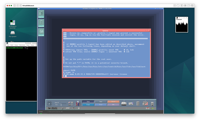Expand the subpanel arrow above the printer

[124, 100]
